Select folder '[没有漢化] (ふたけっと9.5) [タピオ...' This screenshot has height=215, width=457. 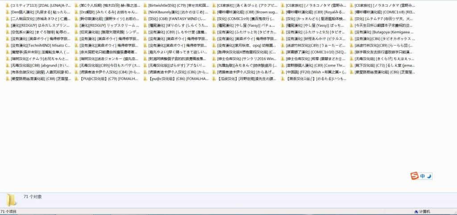pos(313,32)
